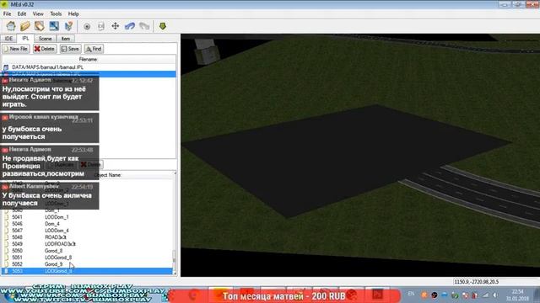This screenshot has width=540, height=303.
Task: Click the gray curved arrow toolbar icon
Action: (144, 26)
